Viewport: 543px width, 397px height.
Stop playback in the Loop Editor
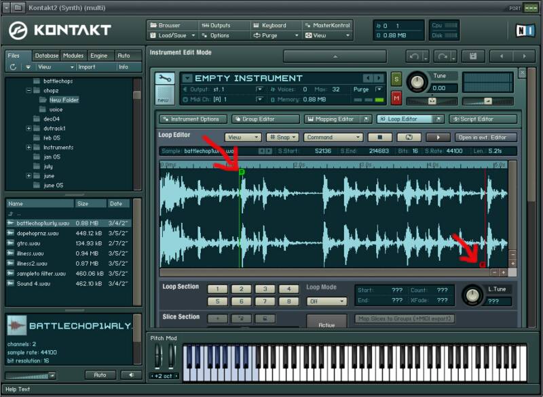point(380,137)
